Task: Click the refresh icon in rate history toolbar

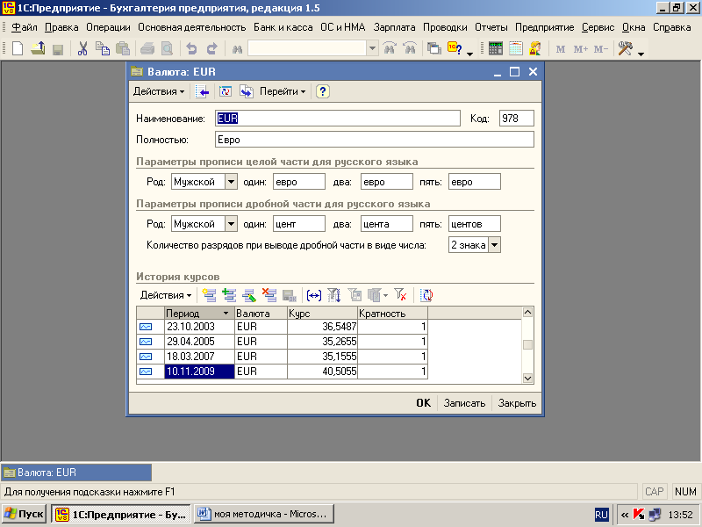Action: click(x=427, y=295)
